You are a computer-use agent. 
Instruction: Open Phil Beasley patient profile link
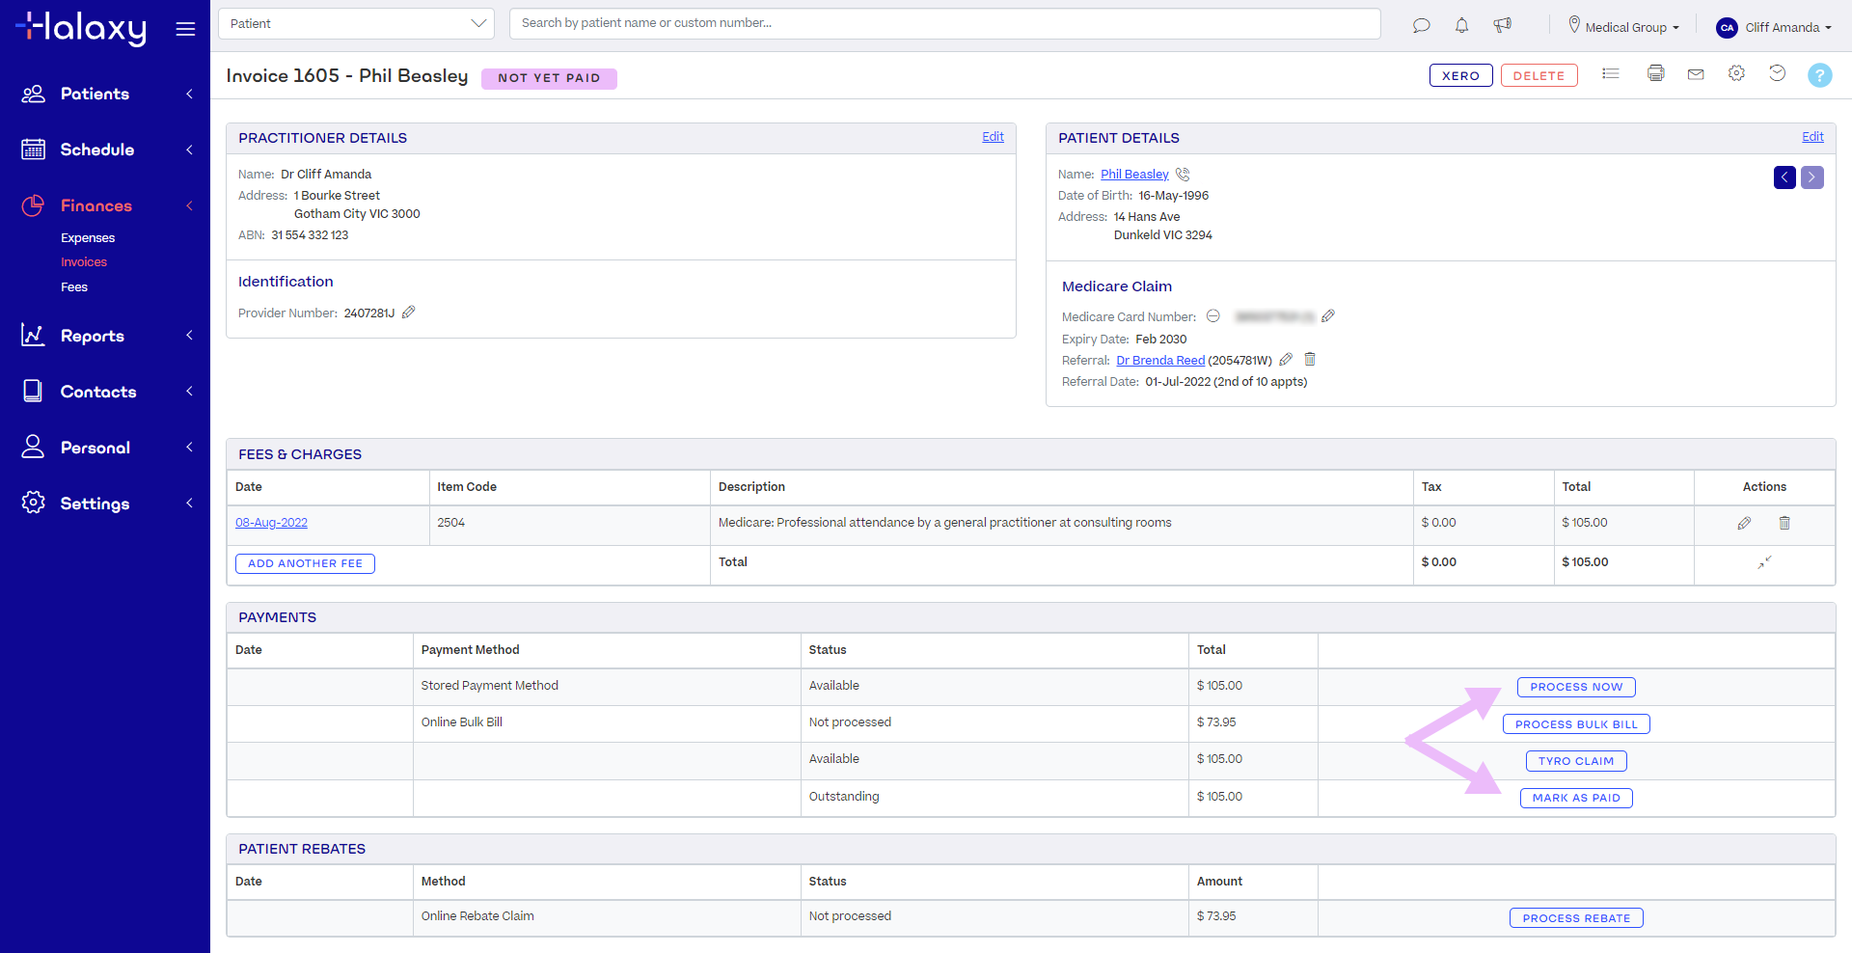(x=1134, y=175)
